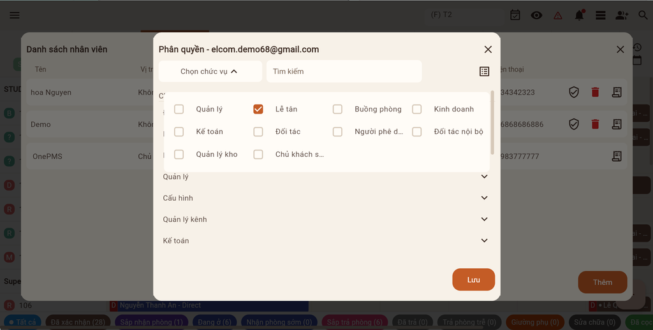Check the Chủ khách s... checkbox
This screenshot has width=653, height=330.
258,154
